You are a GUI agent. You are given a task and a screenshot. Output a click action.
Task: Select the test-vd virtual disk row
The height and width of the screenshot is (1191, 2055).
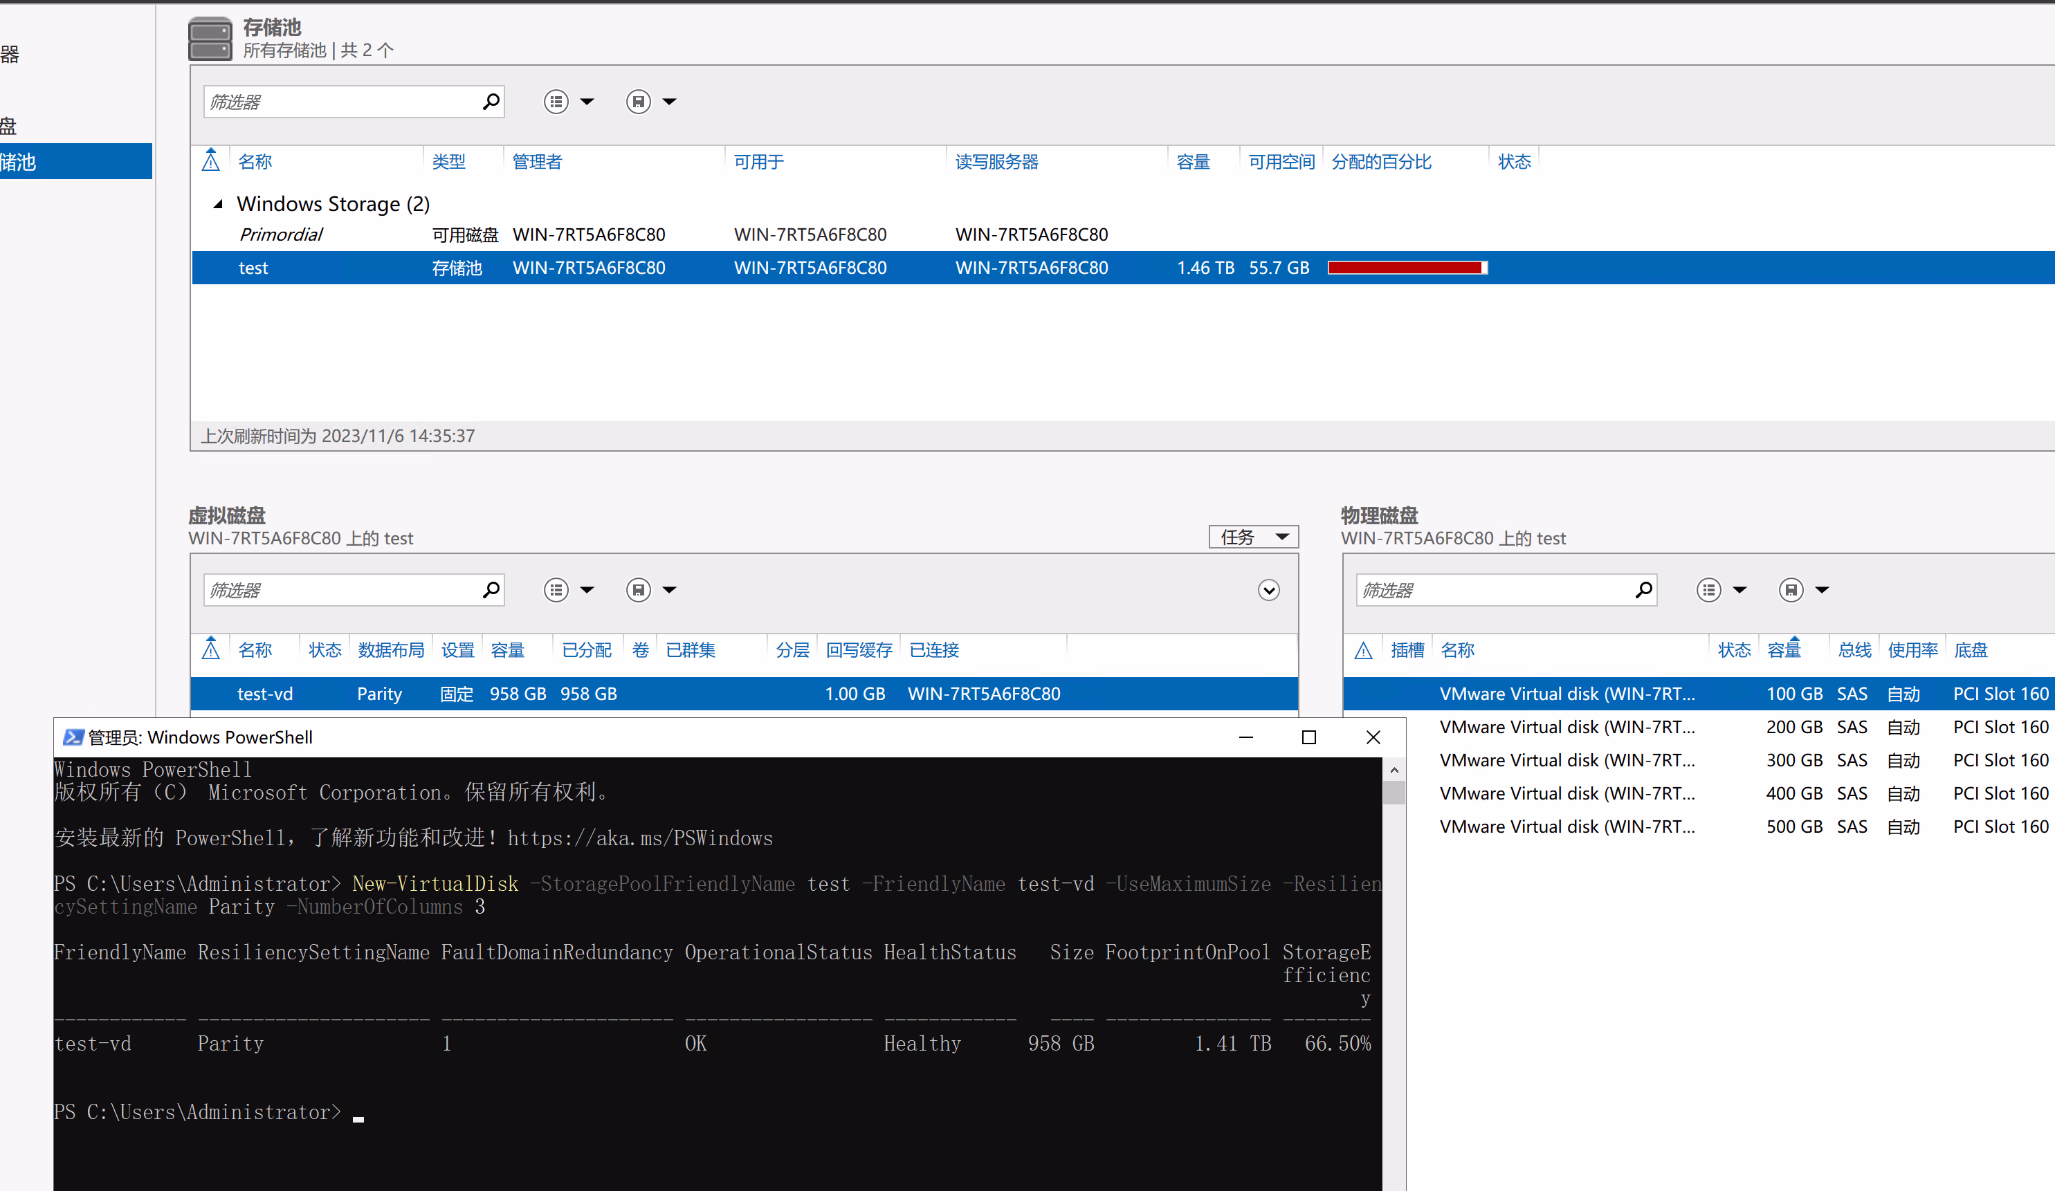click(265, 694)
